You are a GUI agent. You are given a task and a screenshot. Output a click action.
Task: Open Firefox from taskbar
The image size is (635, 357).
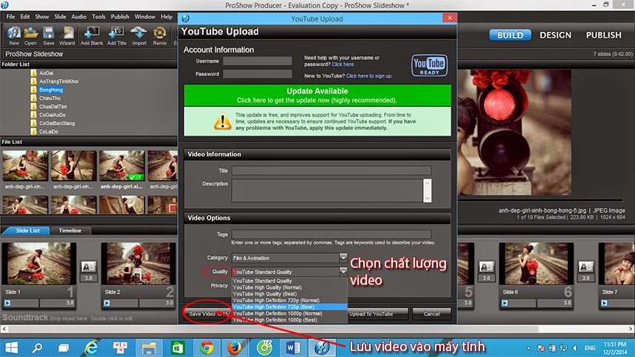(x=235, y=347)
